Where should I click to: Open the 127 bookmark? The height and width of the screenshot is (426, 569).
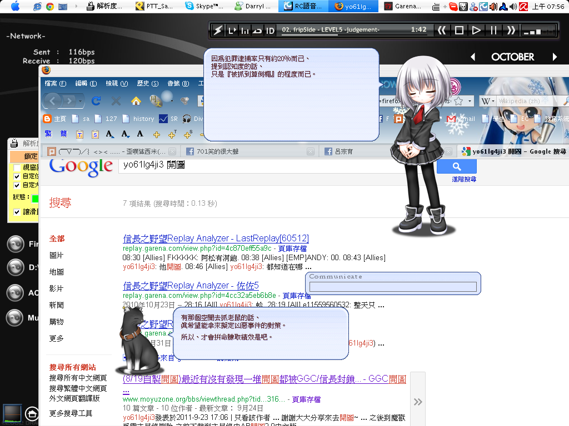click(106, 119)
